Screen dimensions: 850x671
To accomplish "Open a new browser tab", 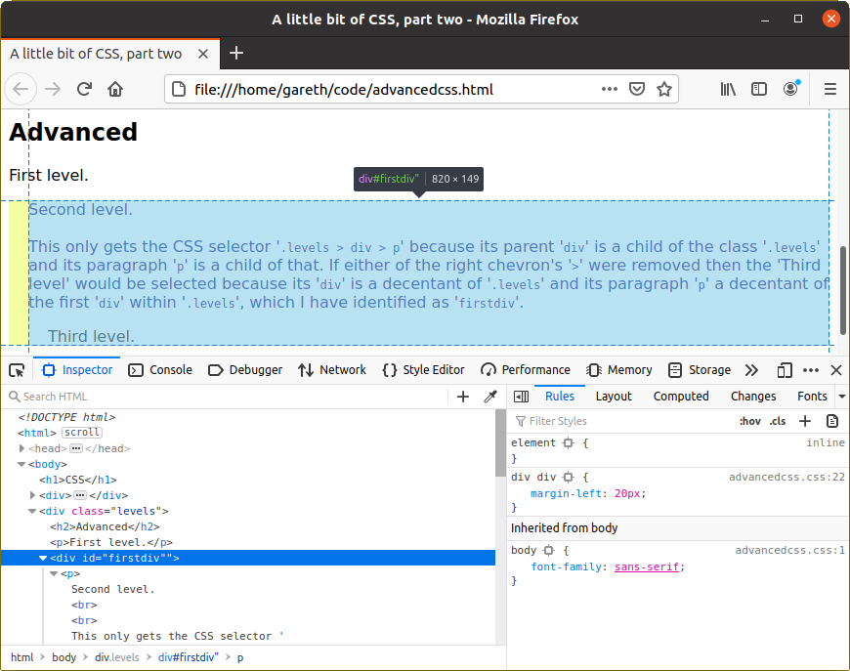I will [236, 53].
